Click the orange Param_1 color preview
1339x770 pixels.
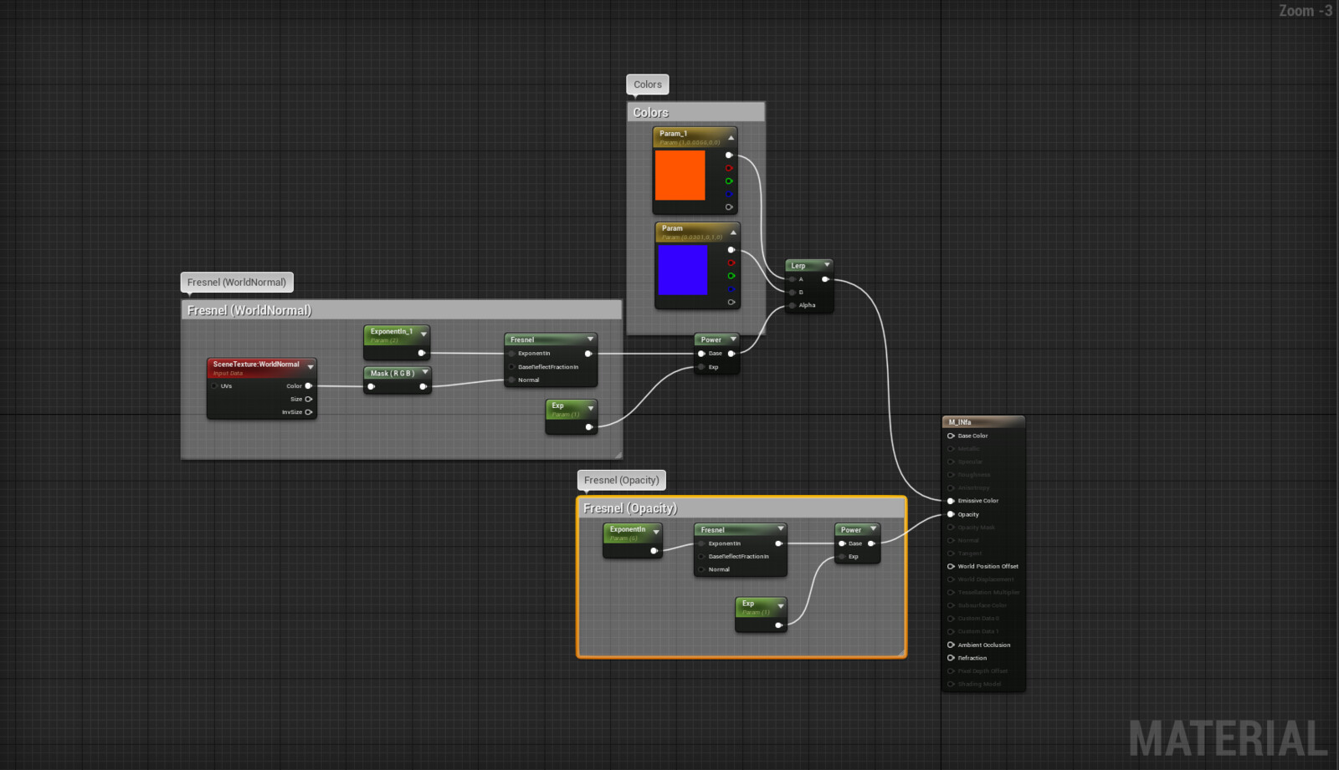(x=680, y=175)
